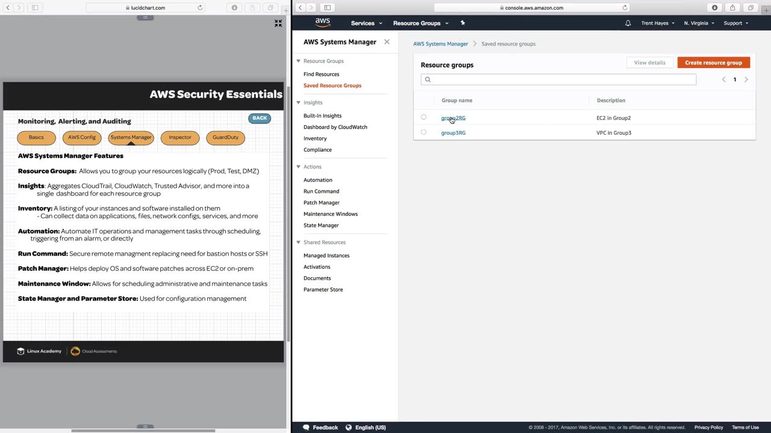The height and width of the screenshot is (433, 771).
Task: Collapse the Insights sidebar section
Action: click(x=298, y=102)
